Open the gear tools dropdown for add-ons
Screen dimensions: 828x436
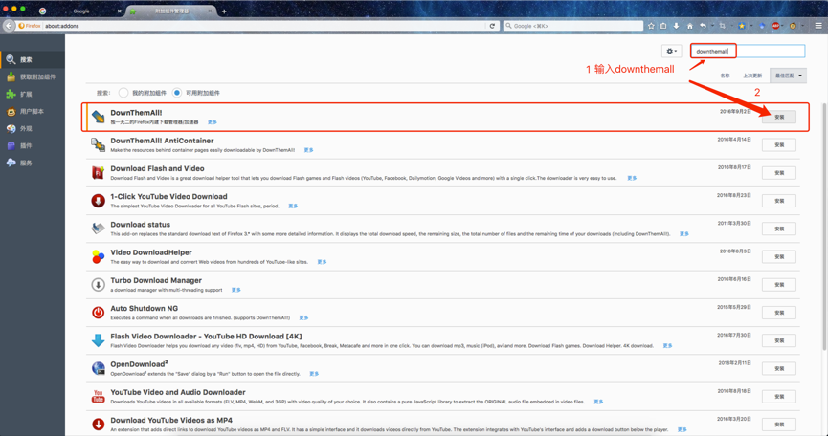(672, 51)
